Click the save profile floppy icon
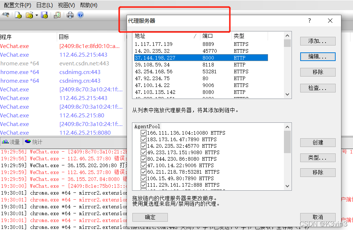 click(x=44, y=15)
